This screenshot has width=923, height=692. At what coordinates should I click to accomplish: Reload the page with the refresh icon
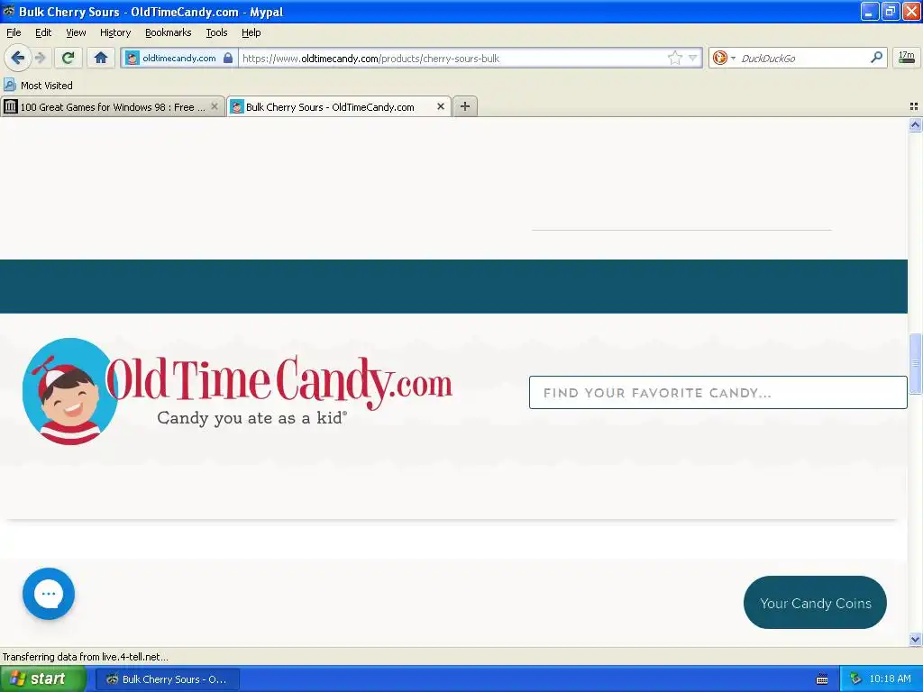68,58
